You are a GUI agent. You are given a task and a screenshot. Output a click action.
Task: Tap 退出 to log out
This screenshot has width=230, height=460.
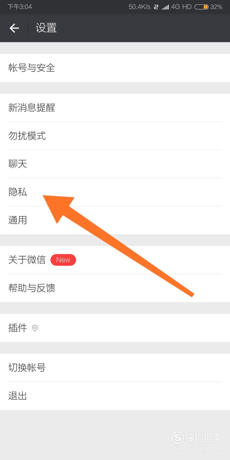coord(115,396)
